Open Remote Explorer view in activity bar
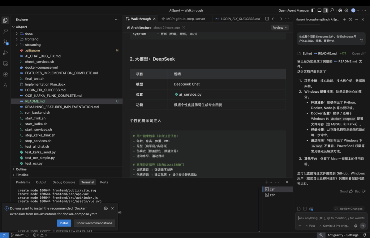Image resolution: width=370 pixels, height=238 pixels. point(5,64)
